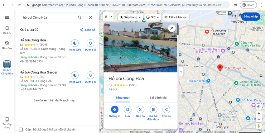The width and height of the screenshot is (265, 133).
Task: Open Đã lưu saved places
Action: pos(7,30)
